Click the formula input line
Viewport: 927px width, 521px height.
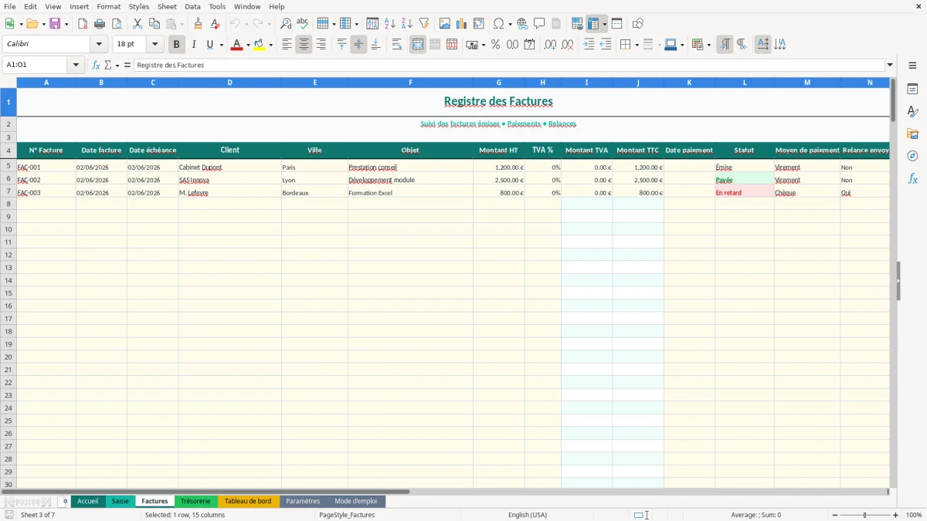click(x=508, y=65)
